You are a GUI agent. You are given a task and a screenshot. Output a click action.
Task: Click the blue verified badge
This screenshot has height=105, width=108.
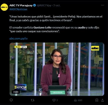34,5
